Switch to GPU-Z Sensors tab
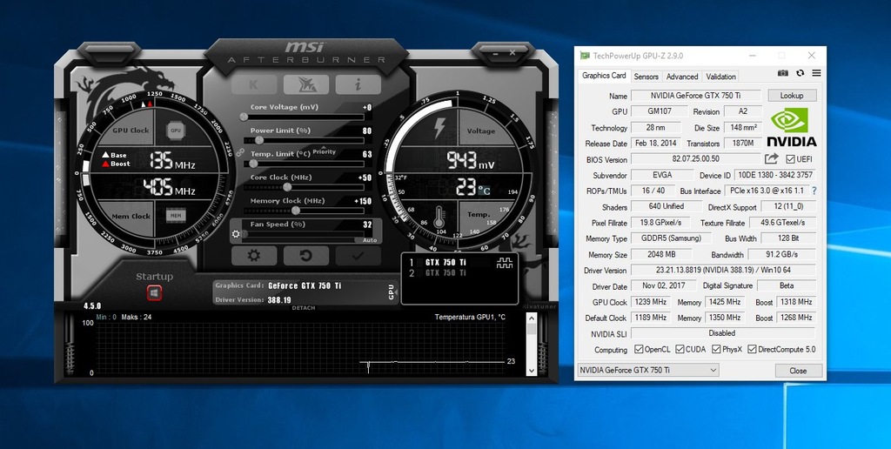This screenshot has width=891, height=449. coord(646,77)
